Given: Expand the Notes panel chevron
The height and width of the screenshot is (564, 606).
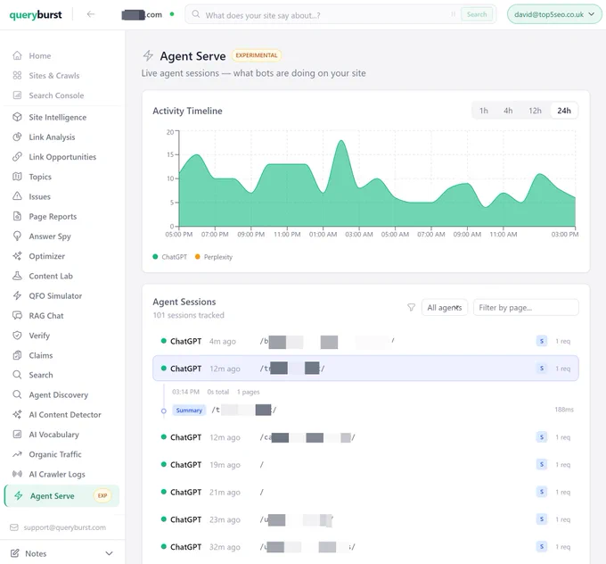Looking at the screenshot, I should (x=110, y=553).
